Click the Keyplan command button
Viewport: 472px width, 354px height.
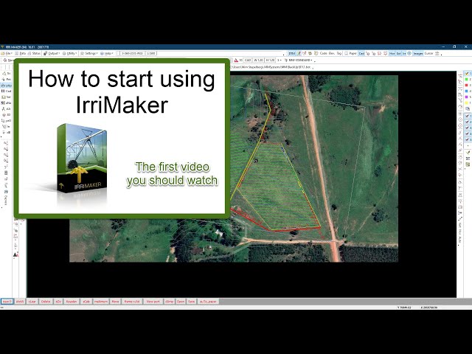tap(72, 302)
